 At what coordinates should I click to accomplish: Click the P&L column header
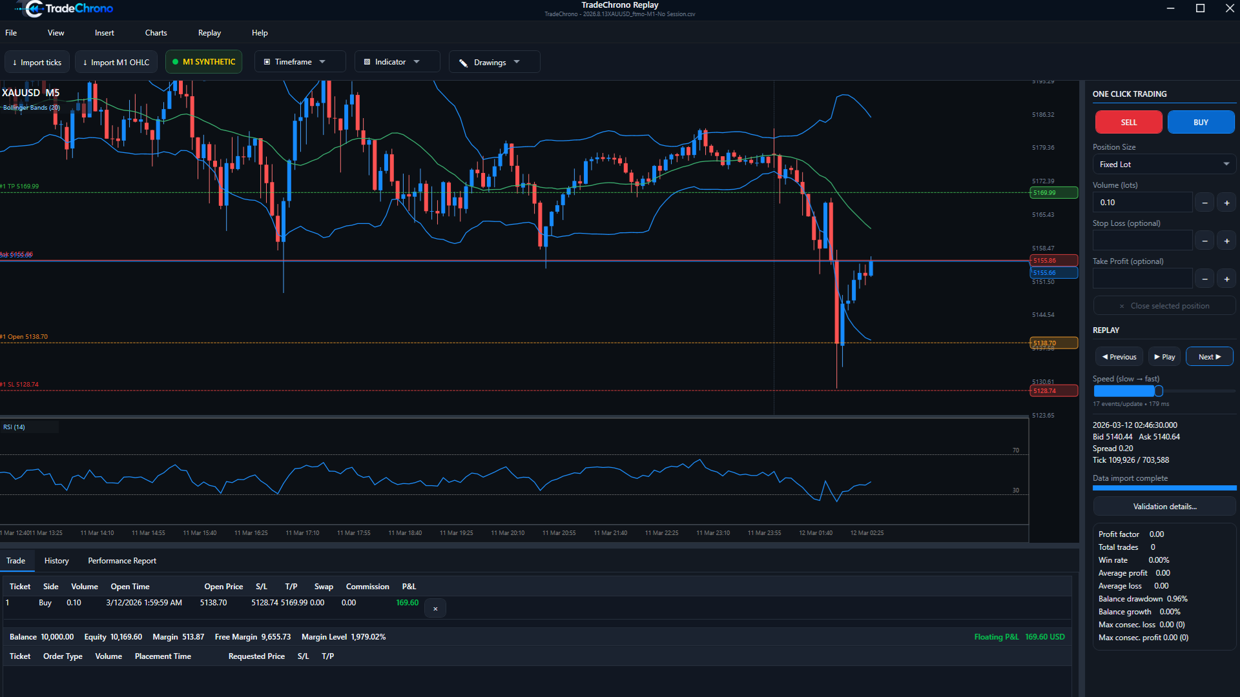[x=409, y=587]
